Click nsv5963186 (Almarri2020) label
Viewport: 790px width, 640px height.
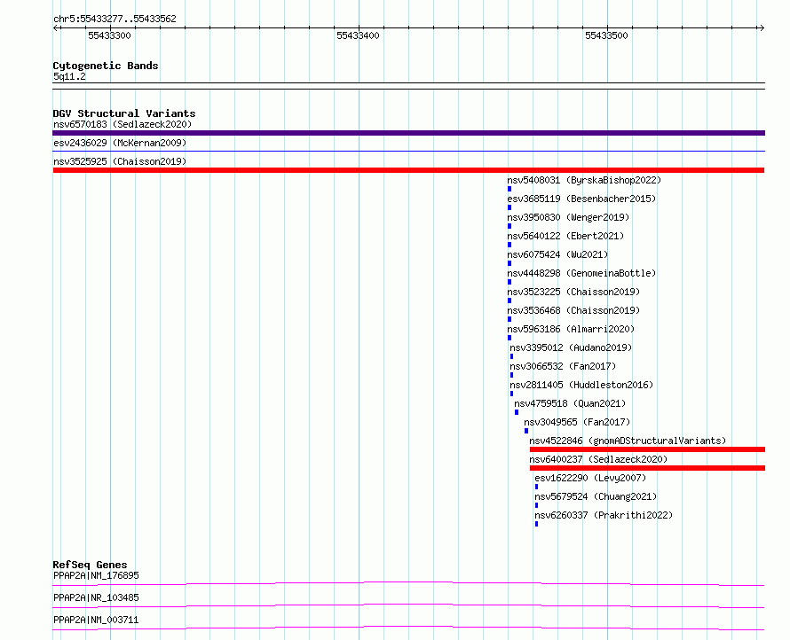coord(571,329)
